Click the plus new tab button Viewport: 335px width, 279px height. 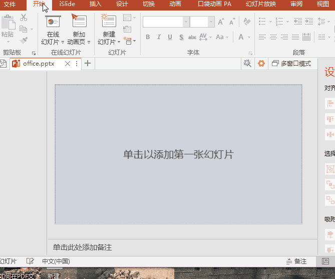click(88, 63)
